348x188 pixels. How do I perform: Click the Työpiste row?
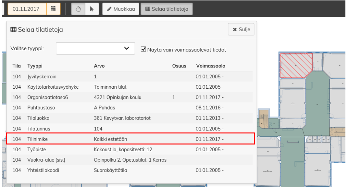pos(130,149)
